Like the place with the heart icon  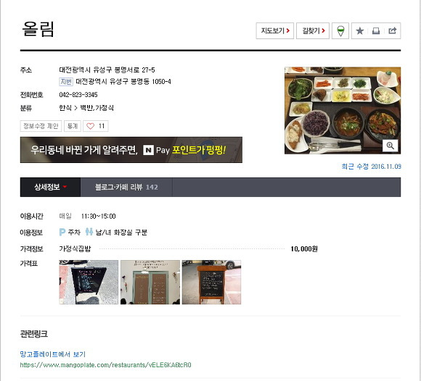click(91, 126)
